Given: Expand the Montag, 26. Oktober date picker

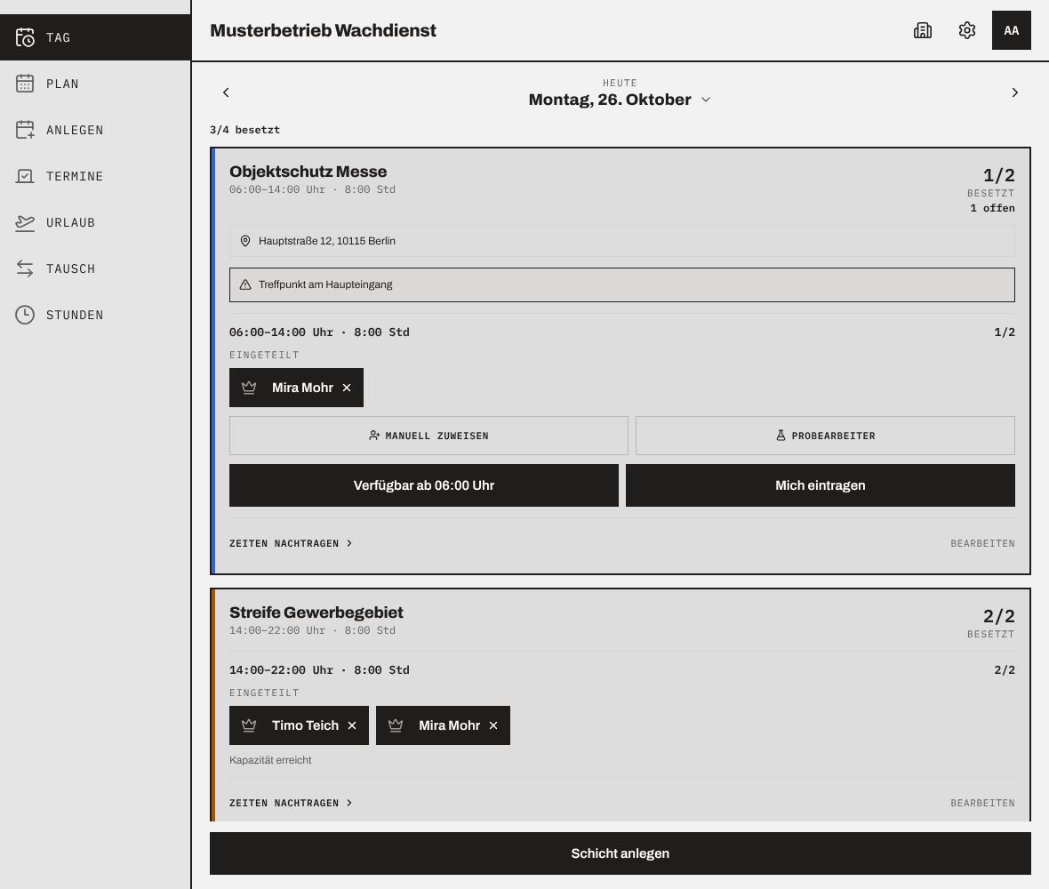Looking at the screenshot, I should (620, 100).
